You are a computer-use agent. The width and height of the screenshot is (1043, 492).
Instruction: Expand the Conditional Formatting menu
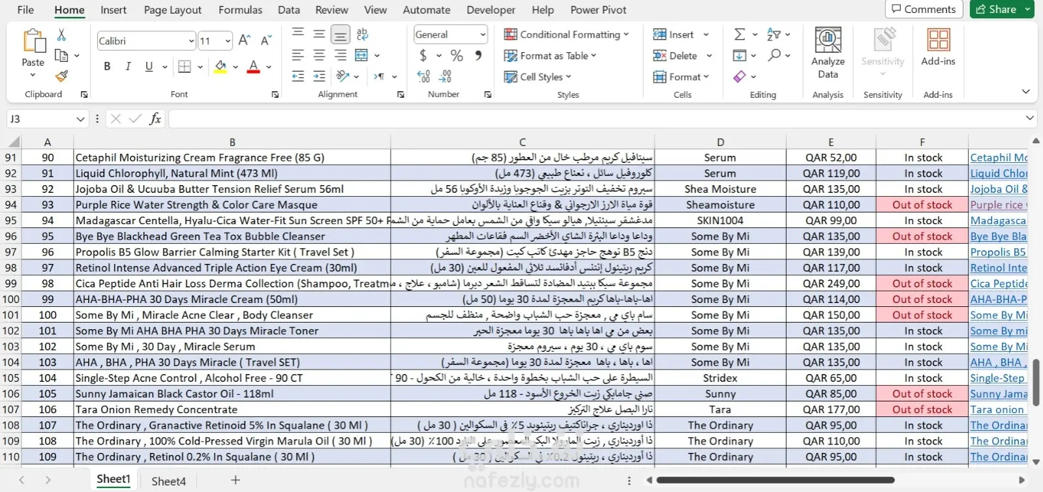click(x=566, y=35)
